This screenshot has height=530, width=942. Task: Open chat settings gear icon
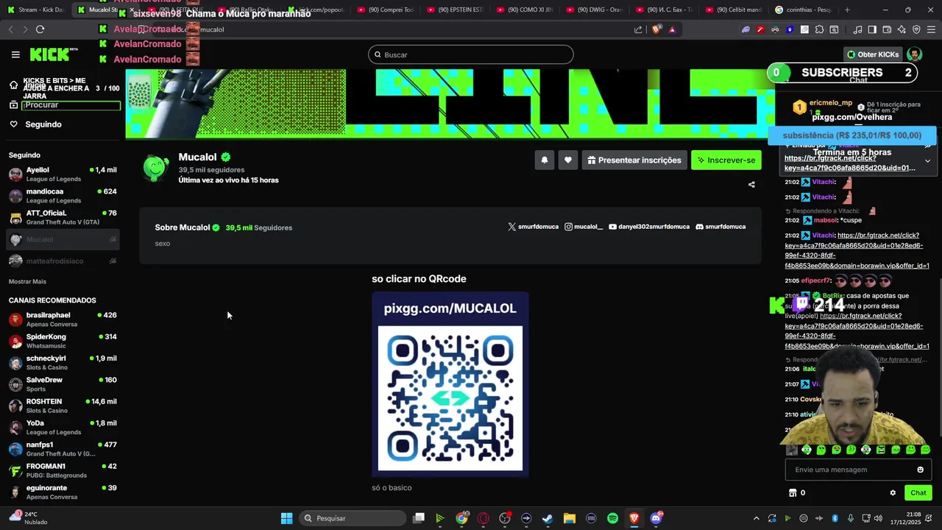point(893,493)
